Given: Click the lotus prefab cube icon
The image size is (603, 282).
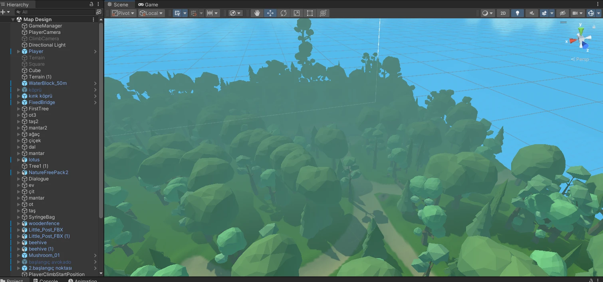Looking at the screenshot, I should [25, 160].
